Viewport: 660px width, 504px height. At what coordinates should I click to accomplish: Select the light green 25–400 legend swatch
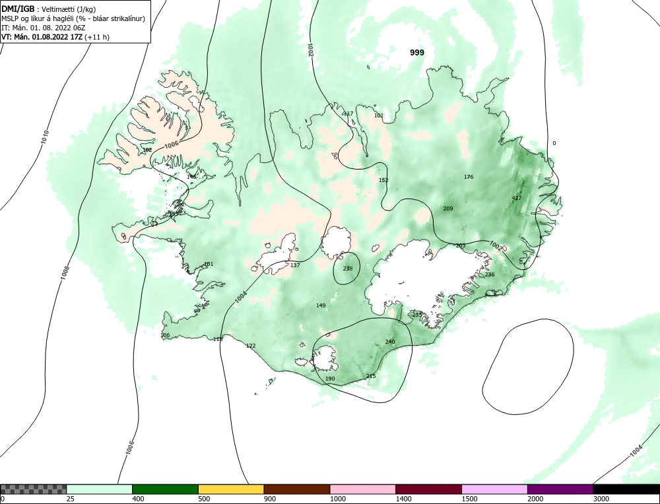[x=100, y=489]
